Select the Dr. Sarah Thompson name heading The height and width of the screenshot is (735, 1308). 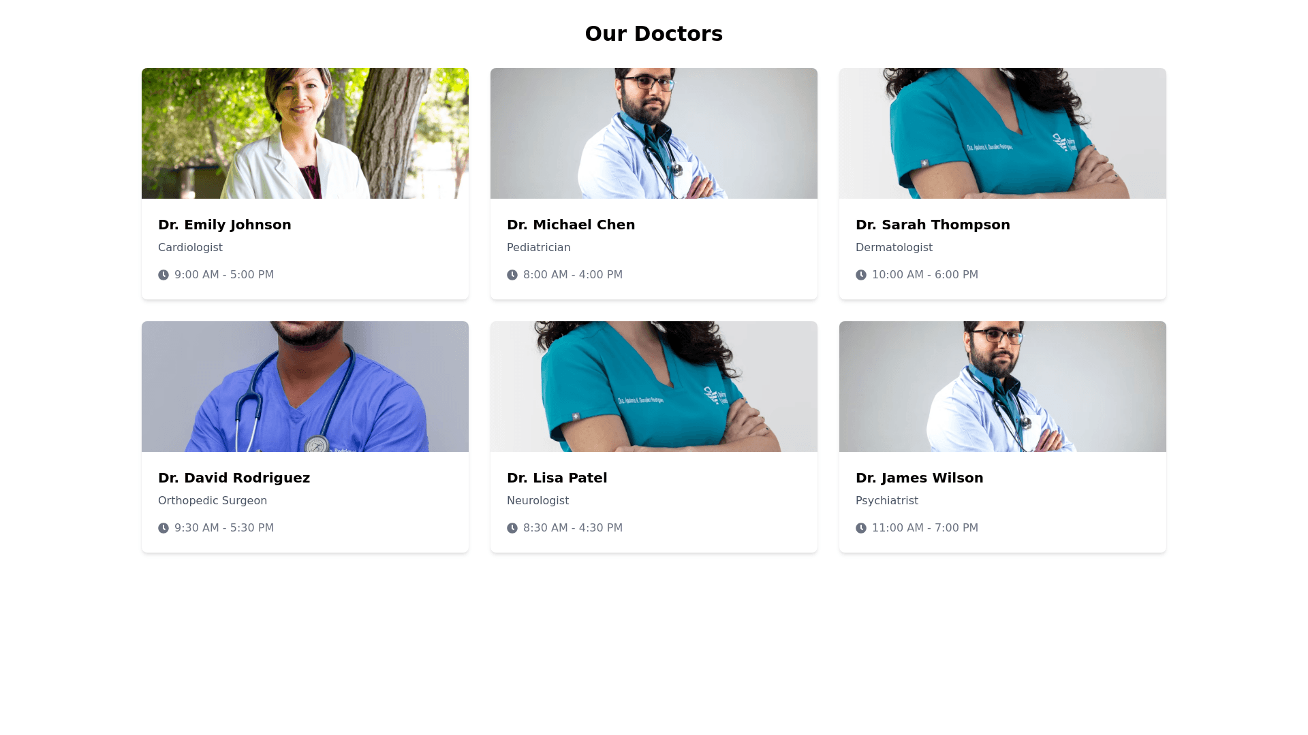tap(933, 225)
